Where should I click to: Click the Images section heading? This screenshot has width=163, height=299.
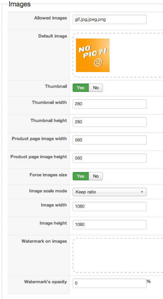[x=20, y=4]
